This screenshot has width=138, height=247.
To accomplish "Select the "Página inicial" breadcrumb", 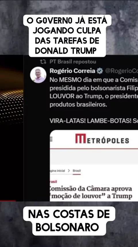I will pos(57,171).
